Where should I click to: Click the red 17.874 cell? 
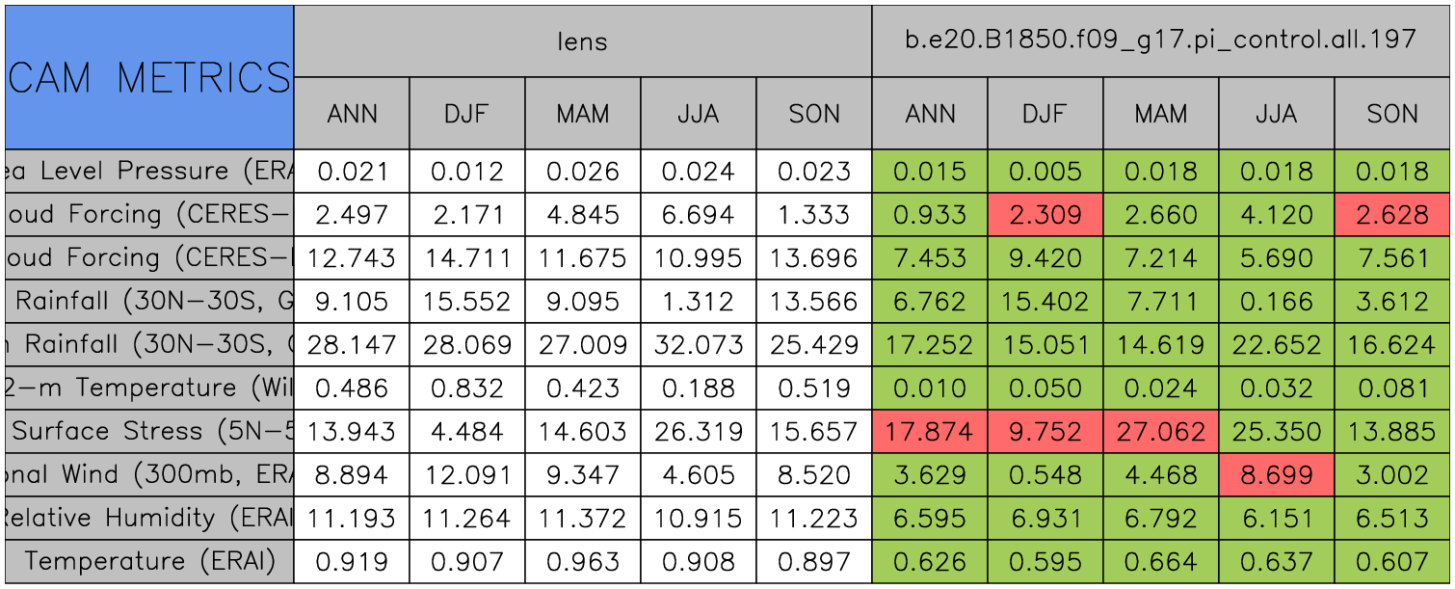click(929, 431)
